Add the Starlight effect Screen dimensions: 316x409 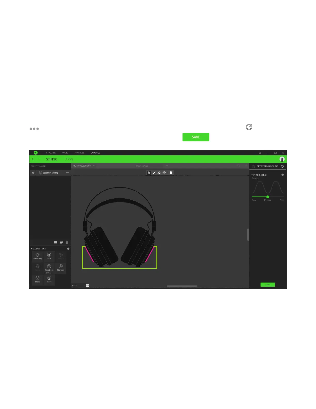coord(61,268)
